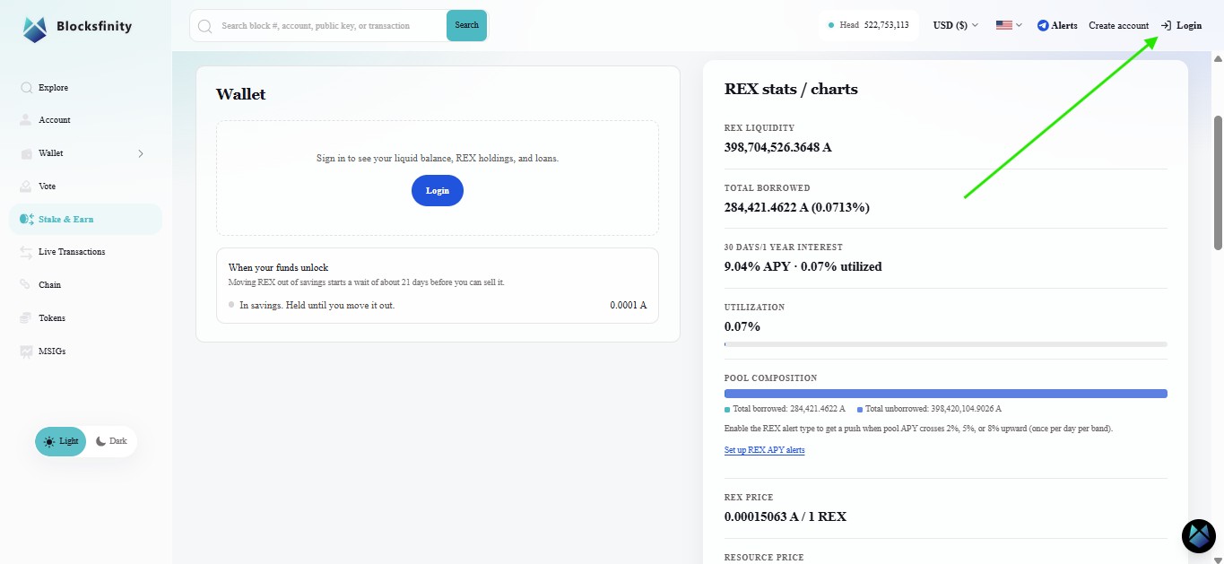Click the Stake & Earn coin icon
The width and height of the screenshot is (1224, 564).
[x=27, y=220]
